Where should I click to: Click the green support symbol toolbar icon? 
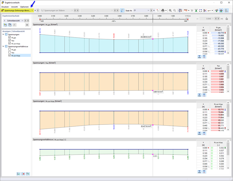click(x=196, y=10)
